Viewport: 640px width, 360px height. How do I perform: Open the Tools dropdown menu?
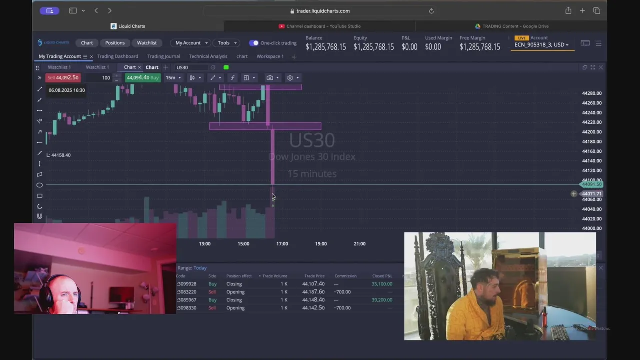[227, 43]
